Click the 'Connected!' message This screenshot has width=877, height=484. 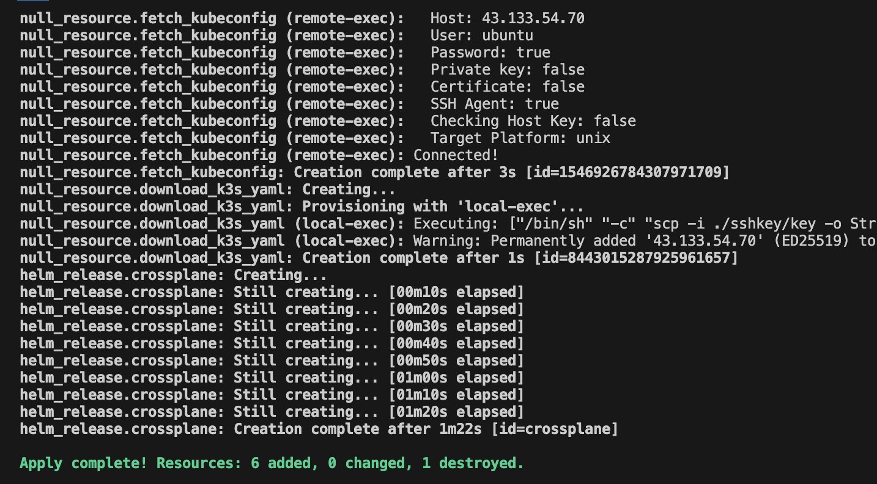coord(456,155)
